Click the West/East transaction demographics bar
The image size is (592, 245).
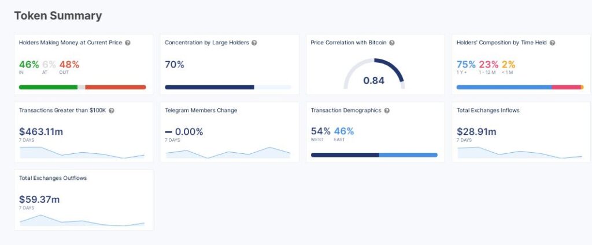[374, 154]
